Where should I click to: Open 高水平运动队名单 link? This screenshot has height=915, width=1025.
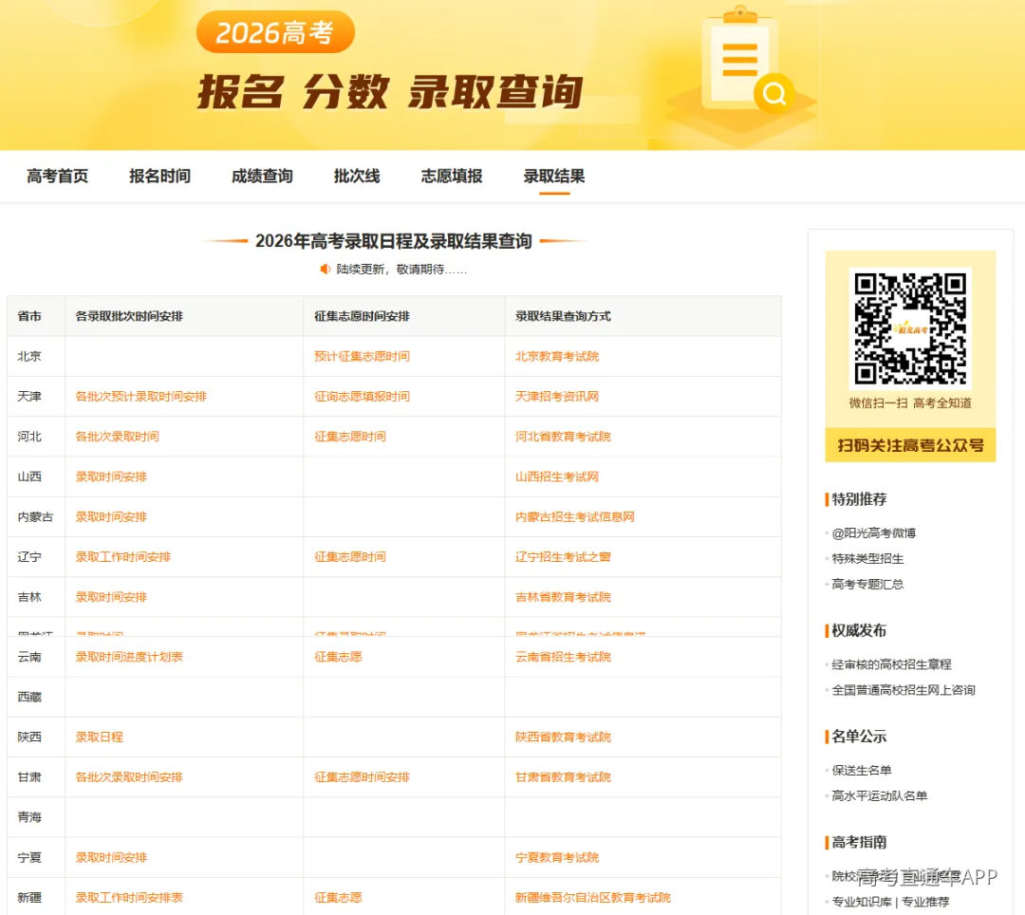coord(879,796)
